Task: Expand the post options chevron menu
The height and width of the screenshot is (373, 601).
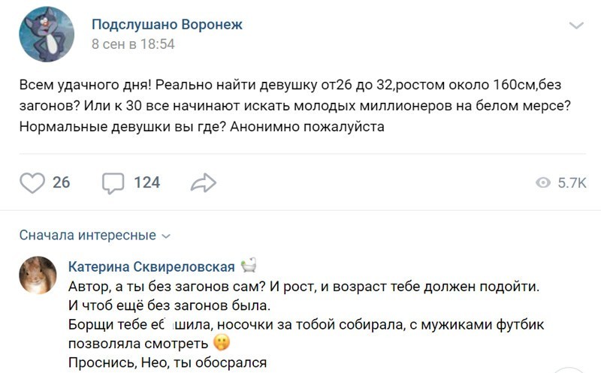Action: [576, 26]
